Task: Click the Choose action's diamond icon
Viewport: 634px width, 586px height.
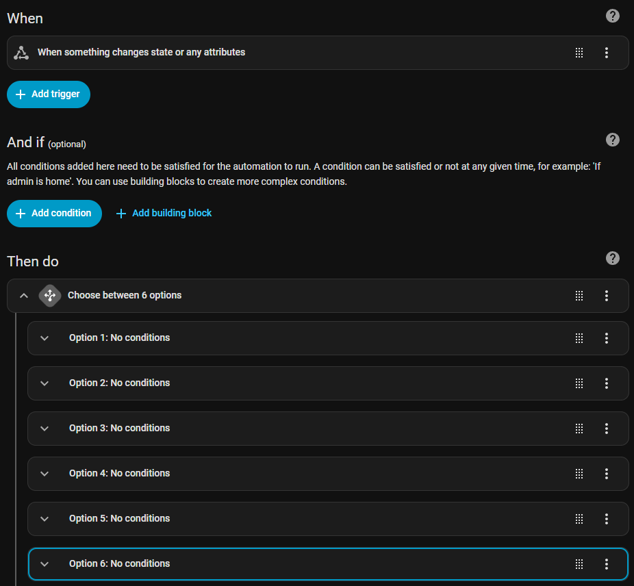Action: click(x=49, y=296)
